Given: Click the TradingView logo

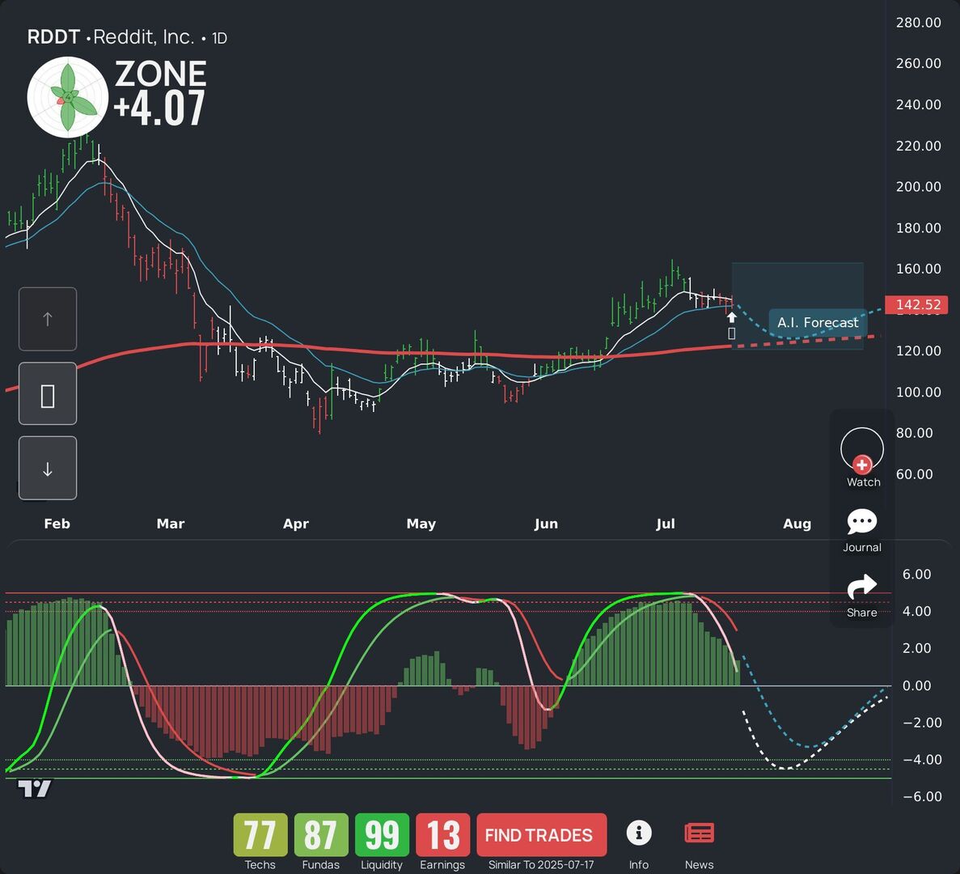Looking at the screenshot, I should coord(34,789).
